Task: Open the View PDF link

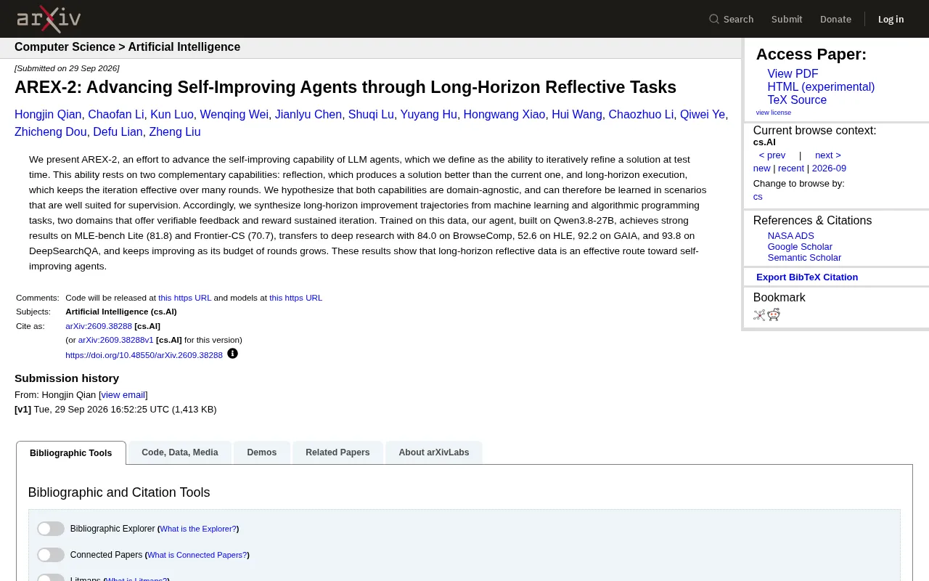Action: click(793, 74)
